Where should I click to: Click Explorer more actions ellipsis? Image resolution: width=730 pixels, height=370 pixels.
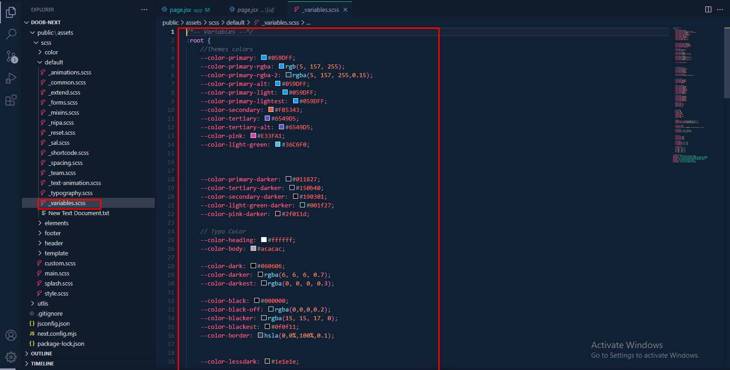[x=144, y=10]
